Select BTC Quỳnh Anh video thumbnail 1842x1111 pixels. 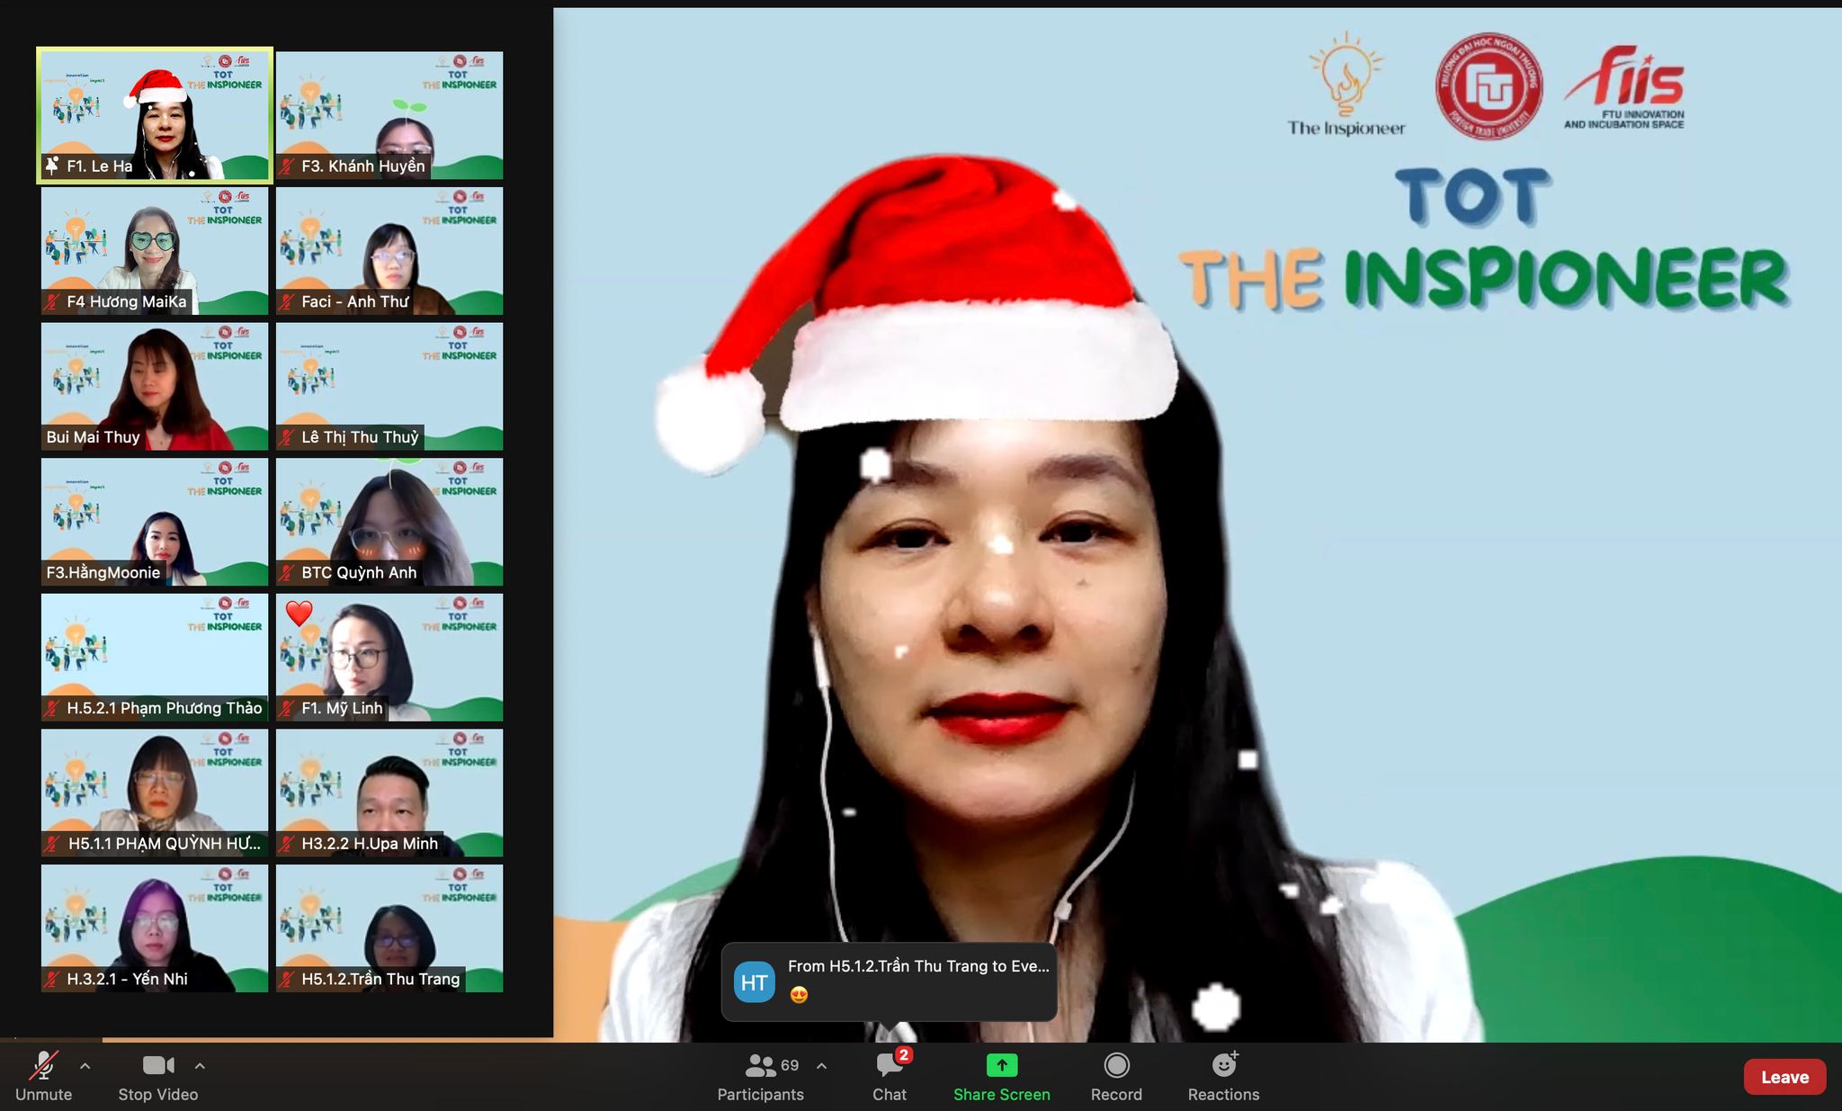tap(389, 522)
